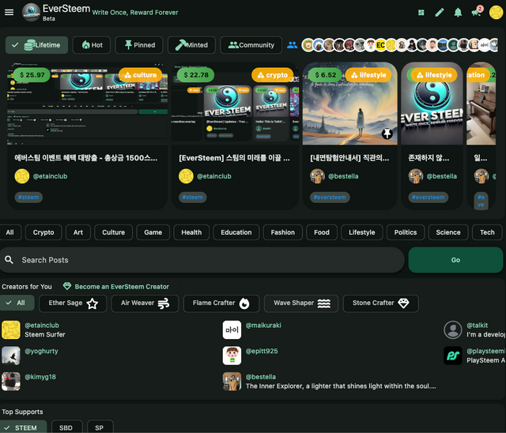
Task: Open the $25.97 post thumbnail
Action: 88,104
